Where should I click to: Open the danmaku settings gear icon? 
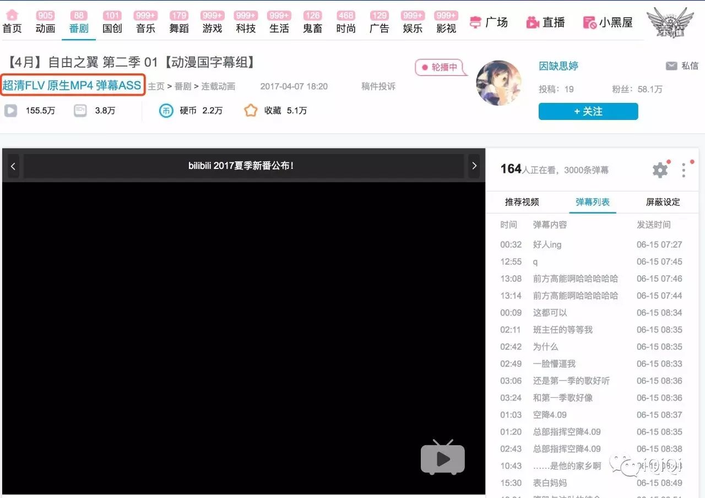click(x=660, y=169)
